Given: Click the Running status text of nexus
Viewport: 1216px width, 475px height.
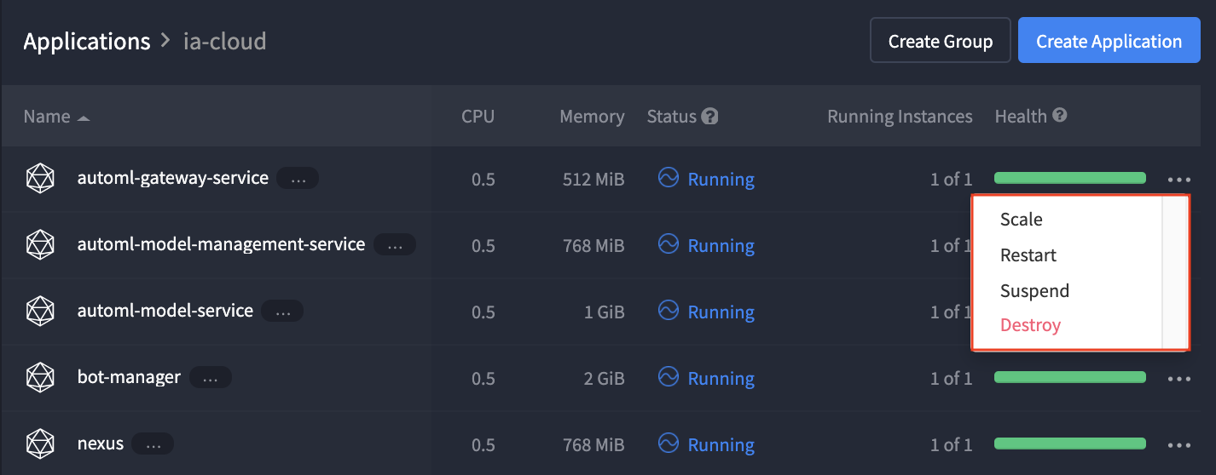Looking at the screenshot, I should click(x=721, y=445).
